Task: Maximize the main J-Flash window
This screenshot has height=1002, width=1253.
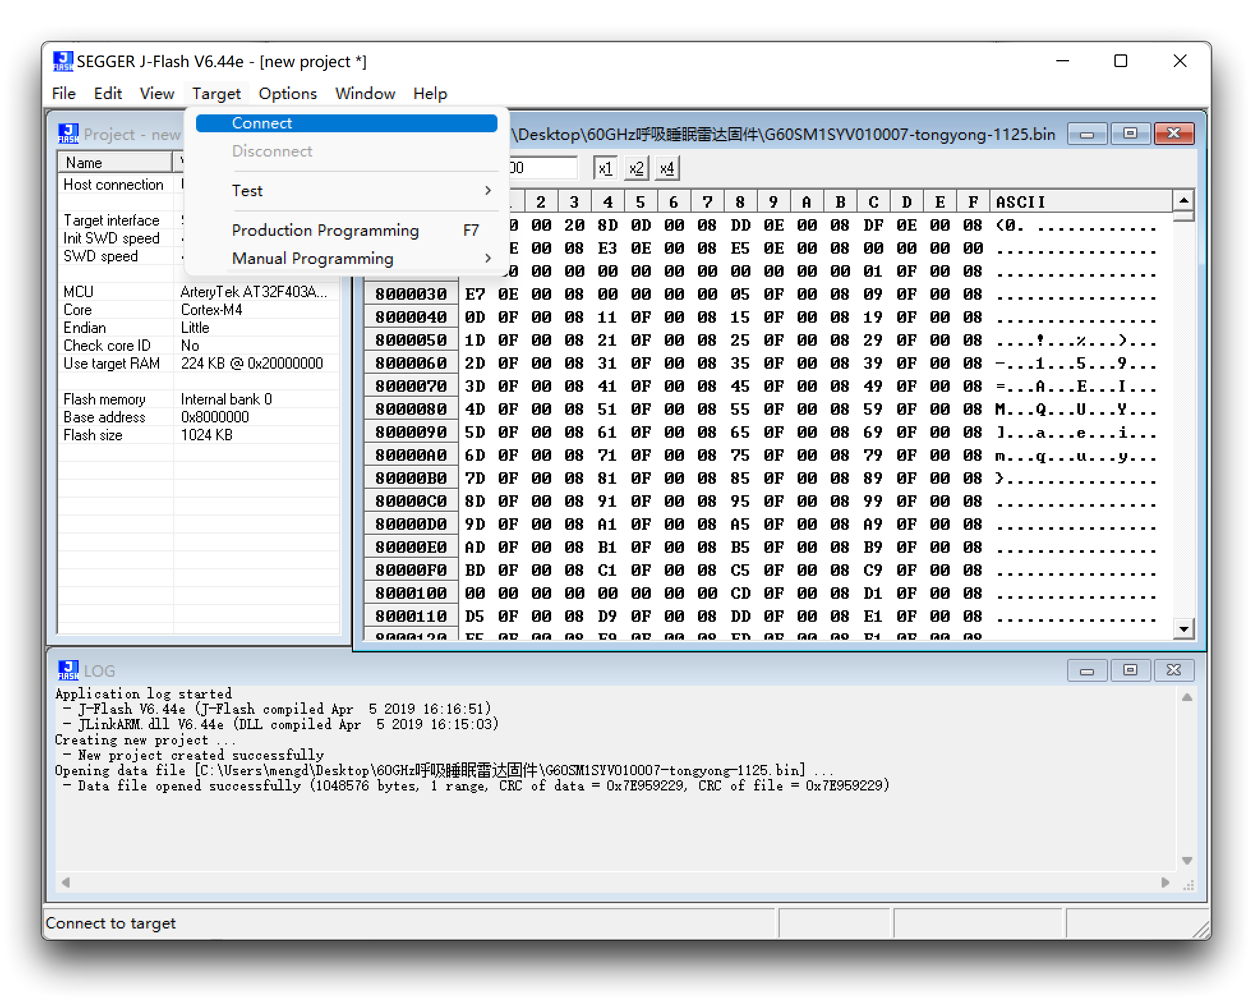Action: 1121,61
